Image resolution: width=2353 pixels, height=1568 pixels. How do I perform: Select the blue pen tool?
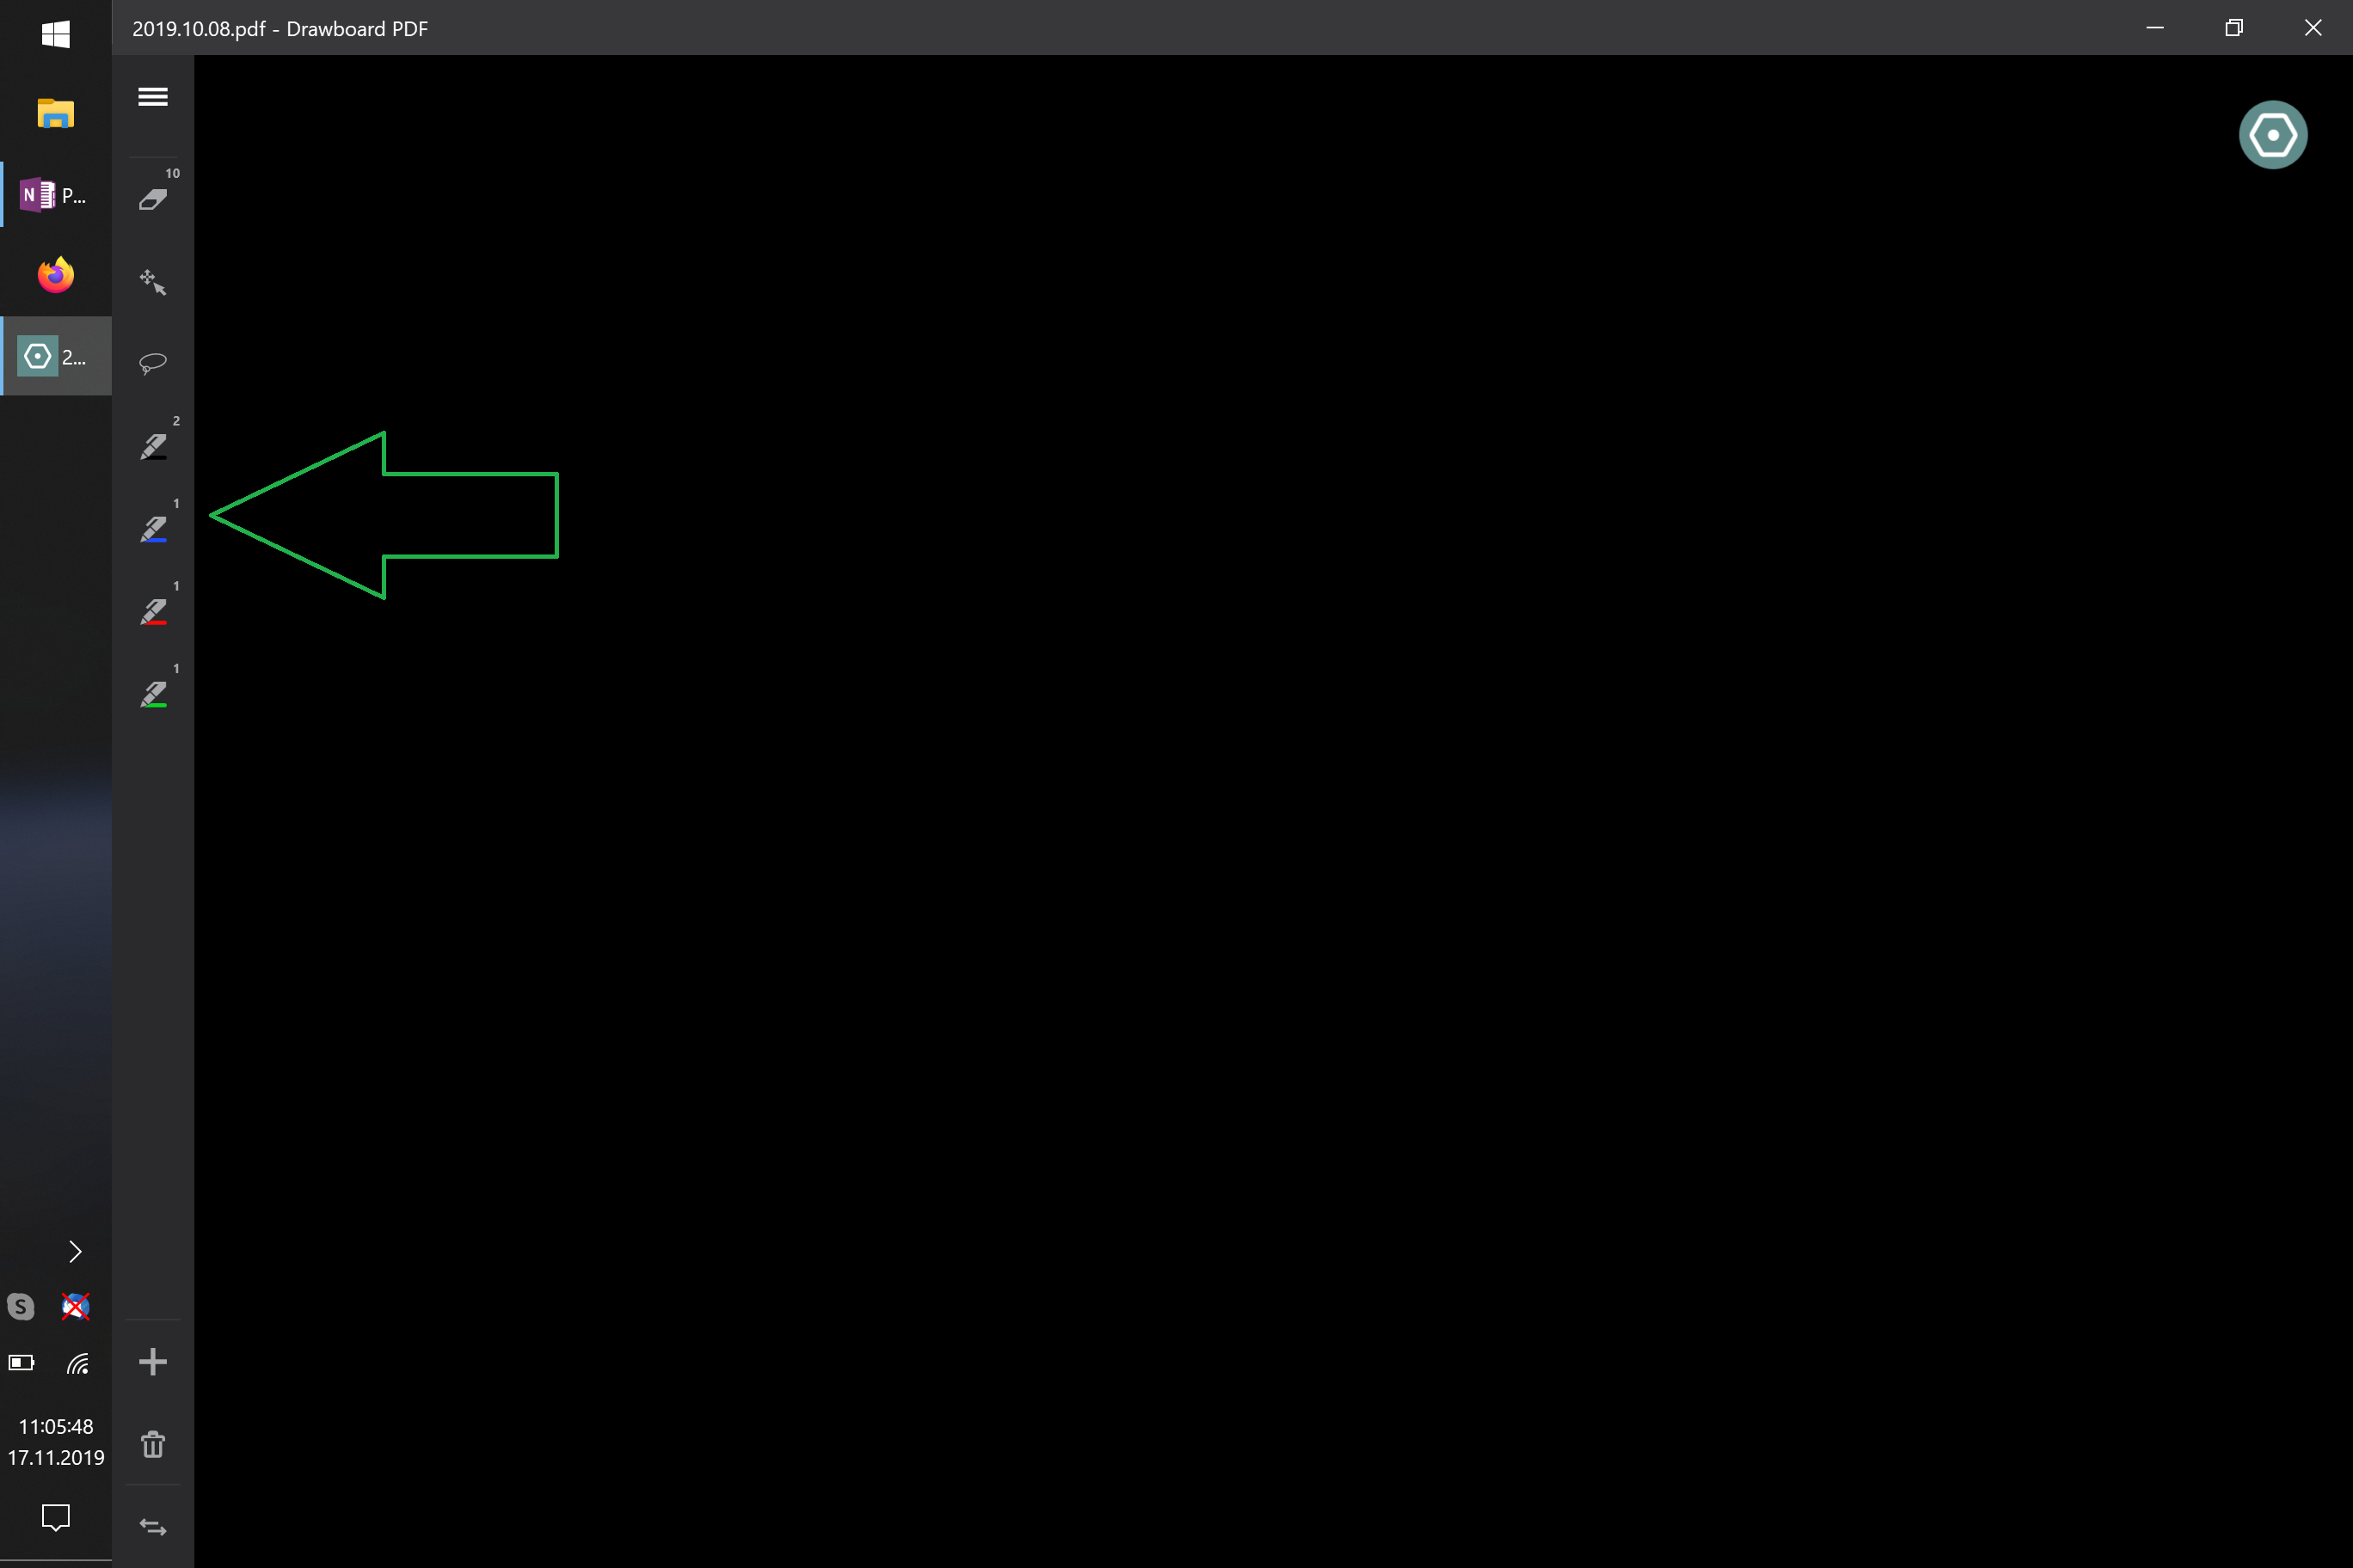tap(153, 529)
